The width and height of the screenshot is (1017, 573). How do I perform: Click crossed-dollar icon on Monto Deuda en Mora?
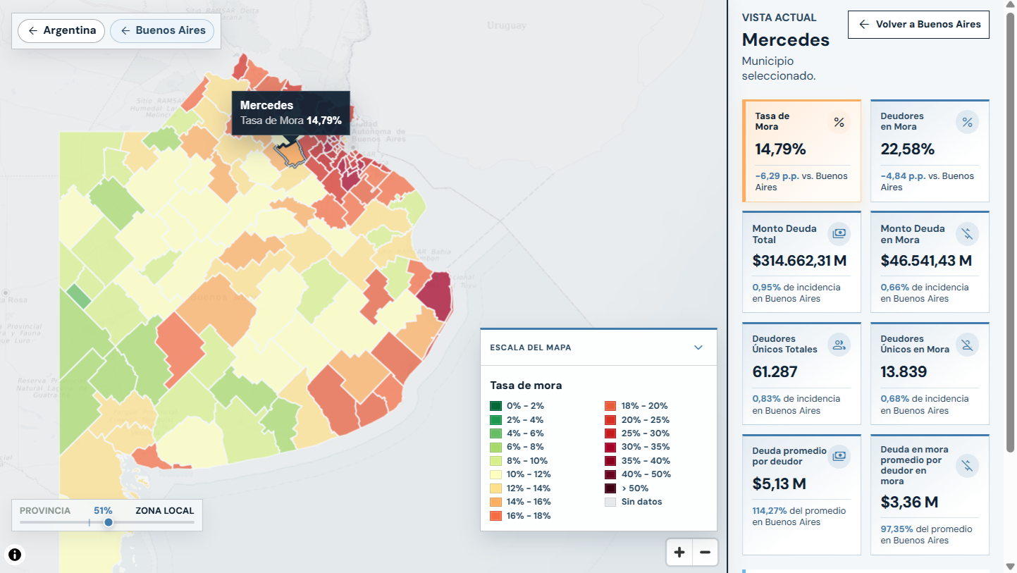coord(967,233)
